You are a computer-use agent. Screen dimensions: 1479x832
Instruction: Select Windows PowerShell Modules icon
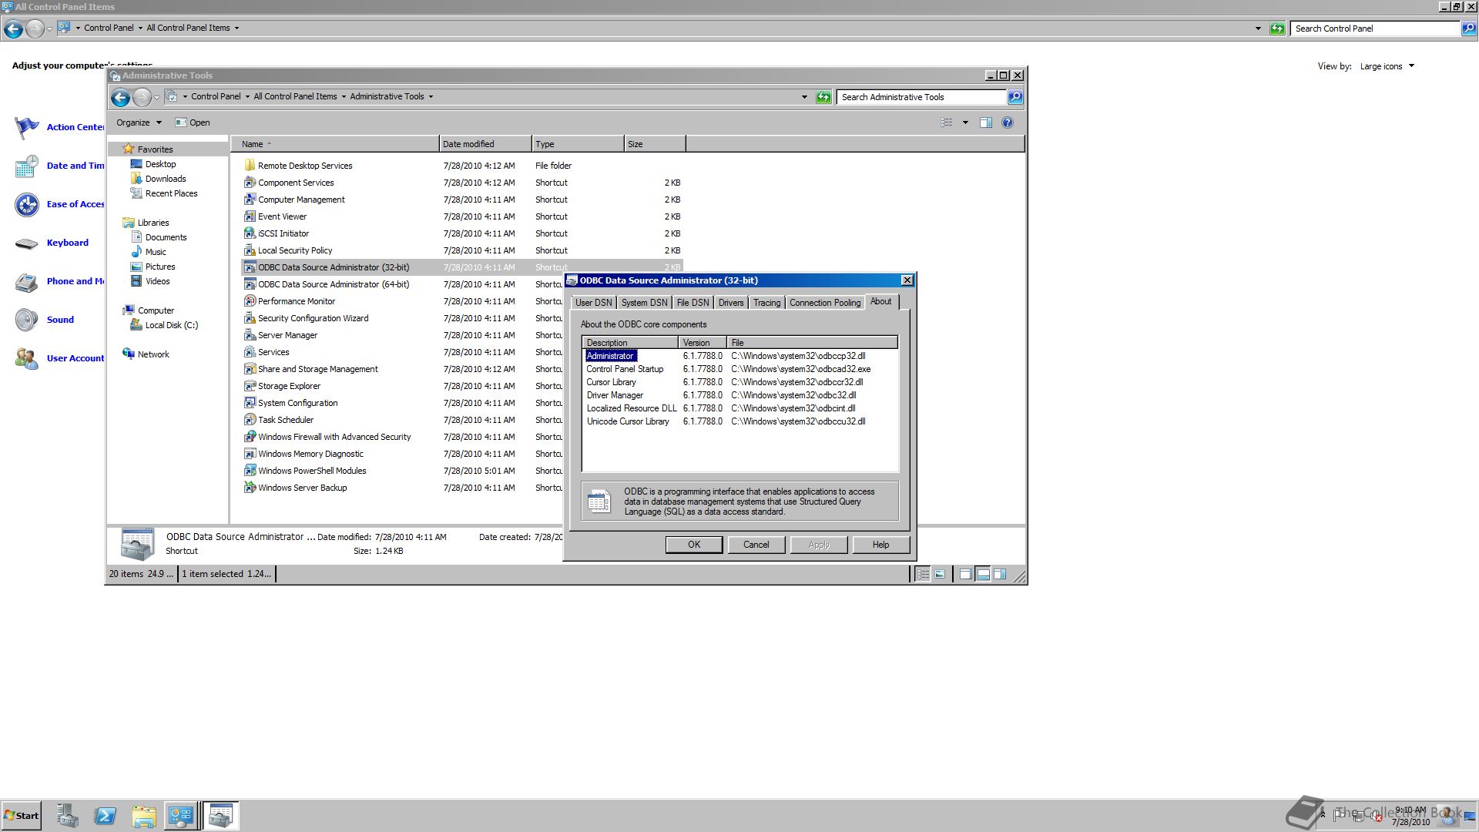pyautogui.click(x=250, y=471)
